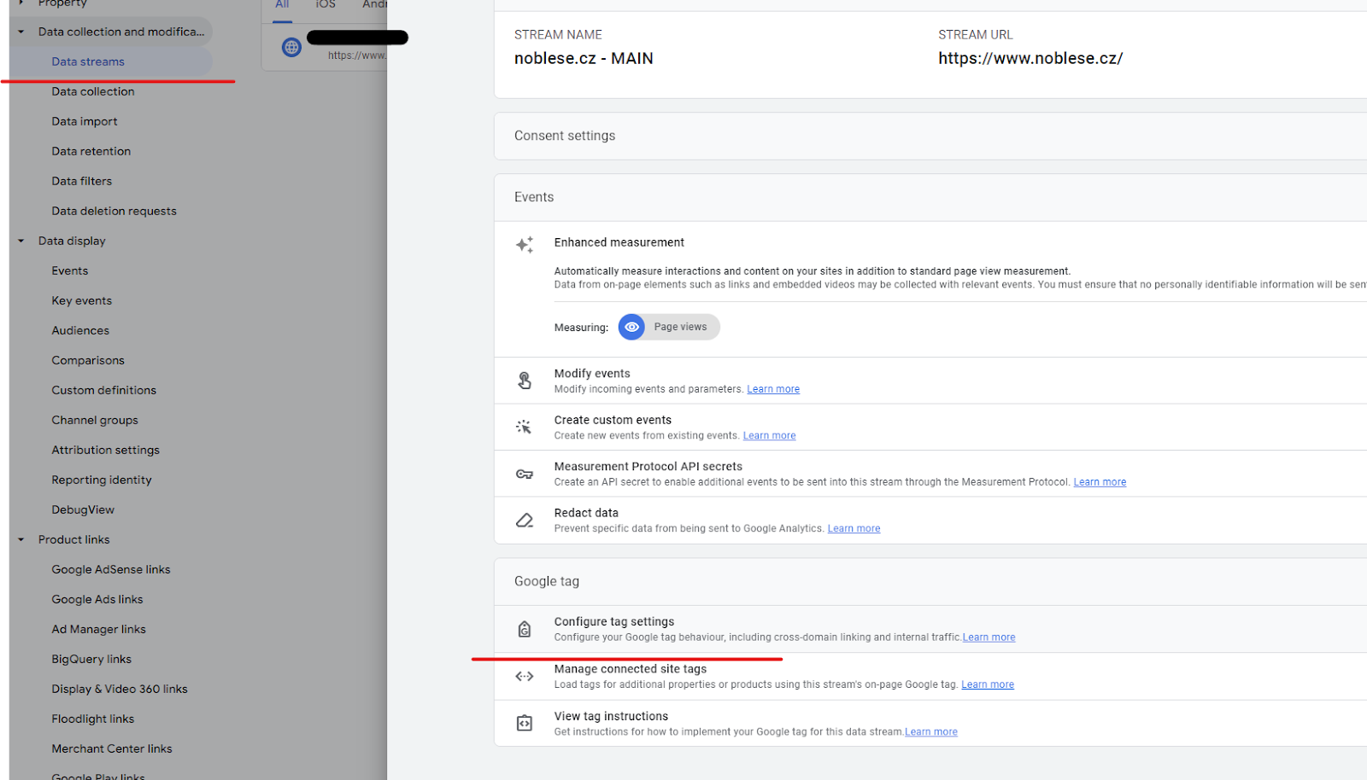Click the Configure tag settings icon
The width and height of the screenshot is (1367, 780).
point(525,629)
